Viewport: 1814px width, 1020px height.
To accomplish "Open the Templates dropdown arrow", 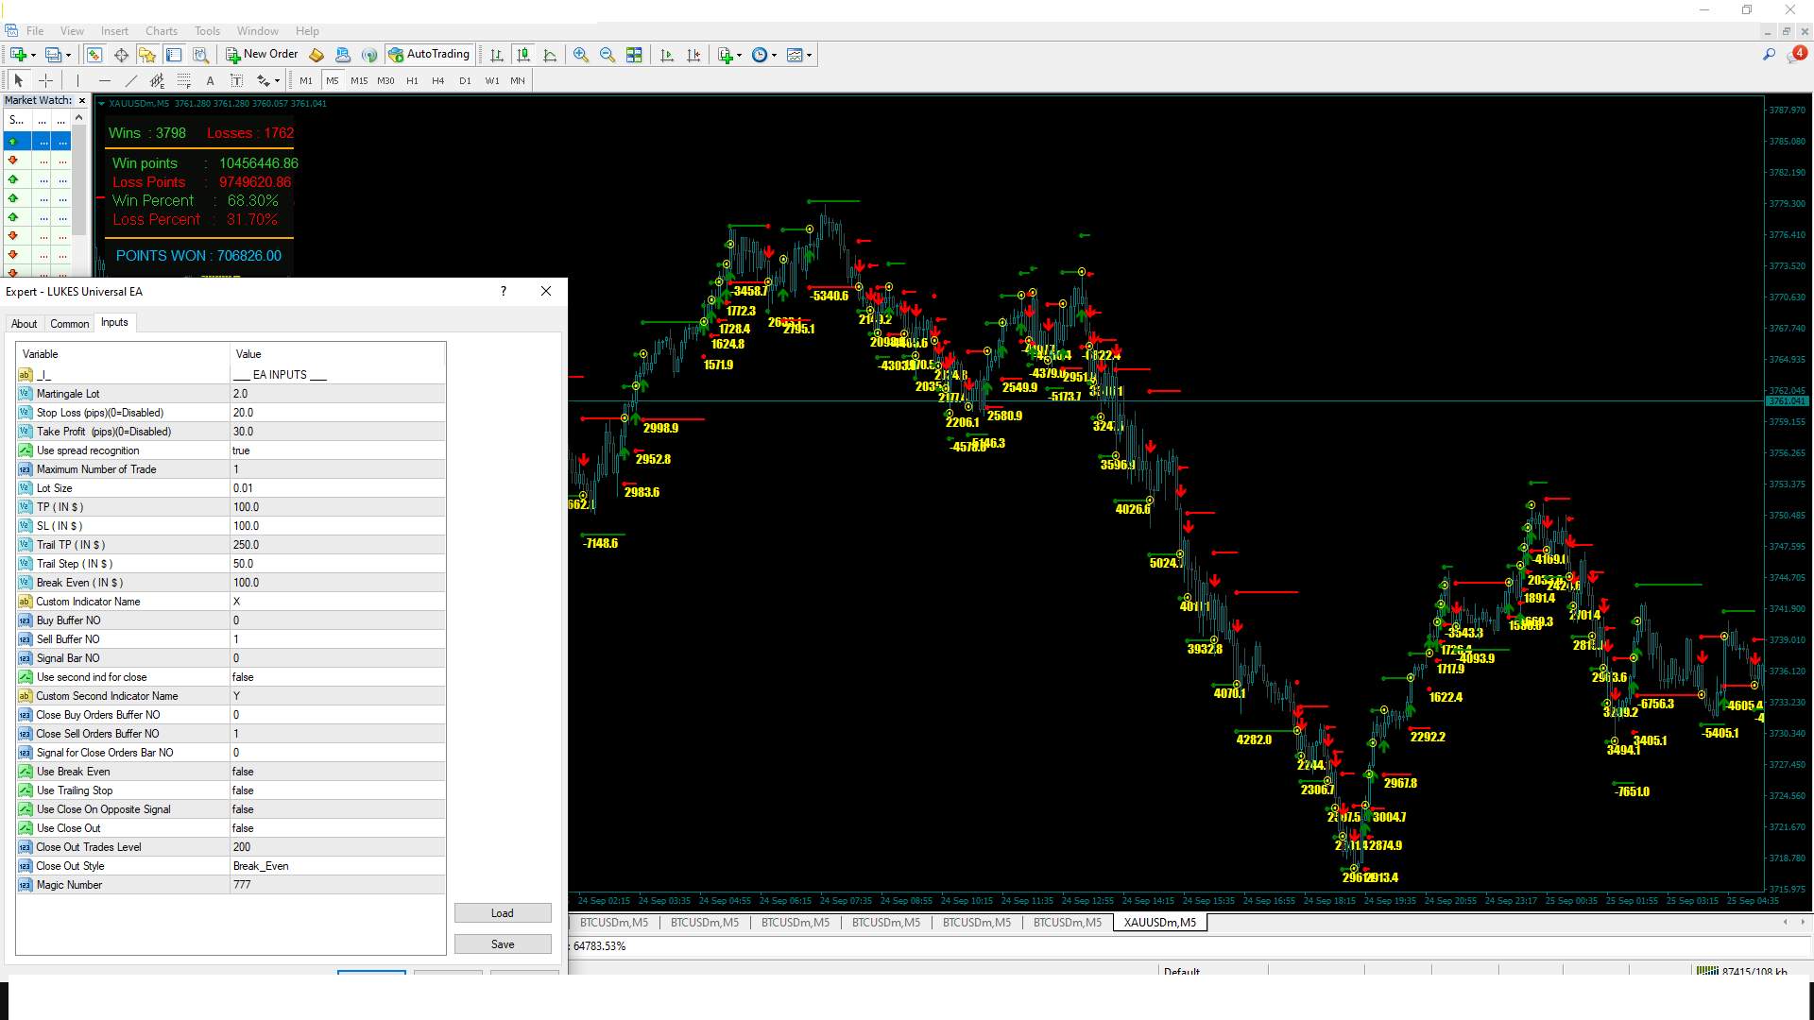I will [809, 55].
